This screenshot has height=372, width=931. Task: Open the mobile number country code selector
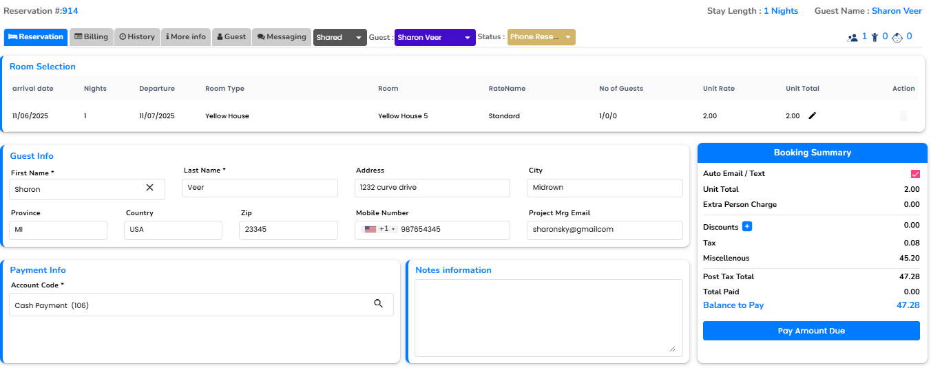click(380, 230)
